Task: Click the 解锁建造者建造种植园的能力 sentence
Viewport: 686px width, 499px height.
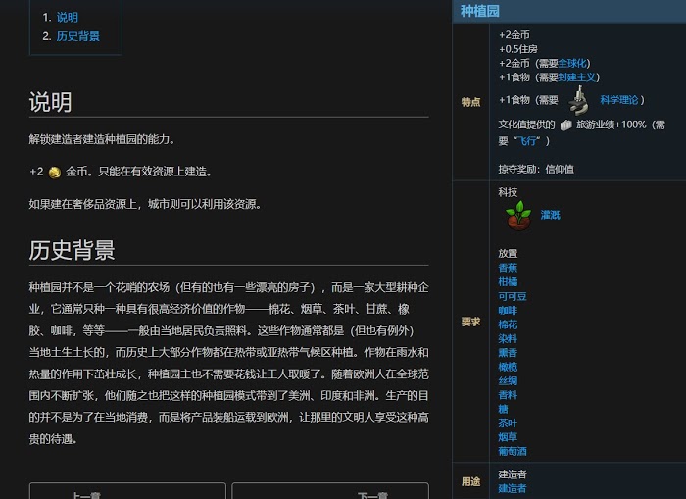Action: click(x=102, y=139)
